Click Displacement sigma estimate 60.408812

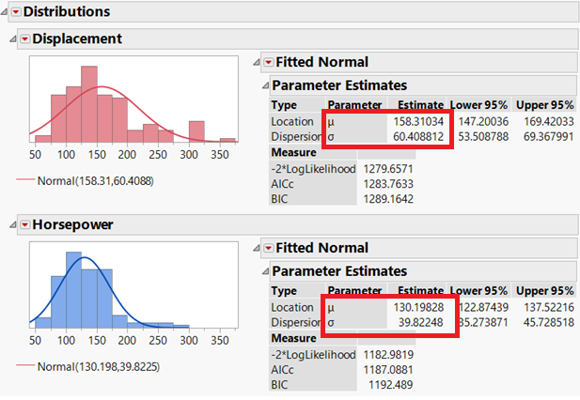(x=418, y=137)
